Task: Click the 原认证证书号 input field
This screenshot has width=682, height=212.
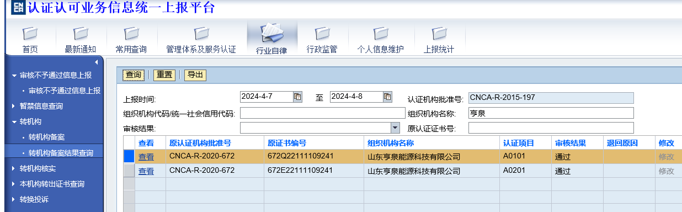Action: pyautogui.click(x=551, y=128)
